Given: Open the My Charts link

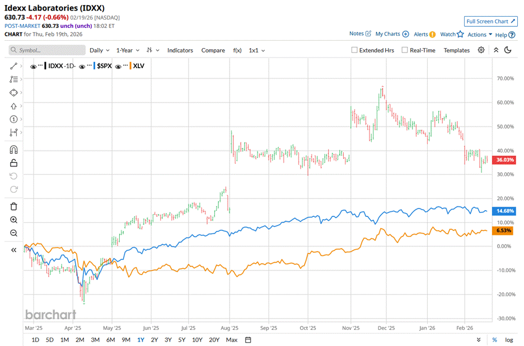Looking at the screenshot, I should point(391,34).
